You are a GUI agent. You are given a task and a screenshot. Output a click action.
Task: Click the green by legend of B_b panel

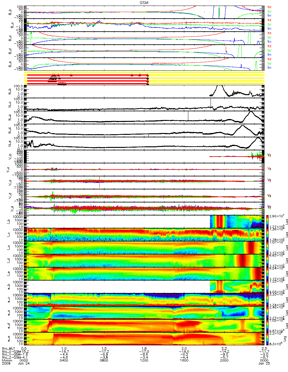269,11
